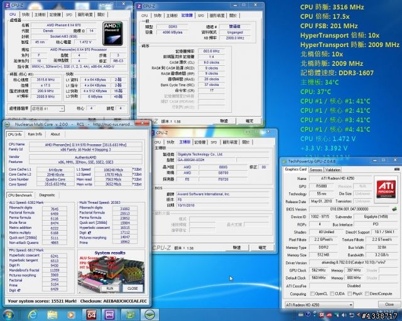This screenshot has height=321, width=402.
Task: Click the CPU-Z memory window title icon
Action: pos(139,6)
